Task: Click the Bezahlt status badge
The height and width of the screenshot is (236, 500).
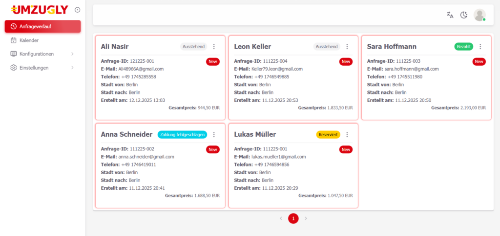Action: [x=463, y=47]
